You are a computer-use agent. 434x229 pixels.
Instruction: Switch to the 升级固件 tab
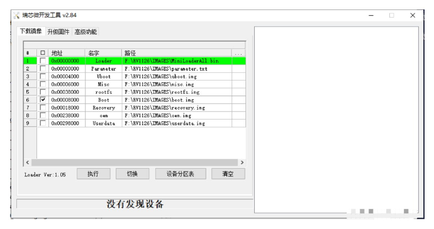tap(58, 31)
